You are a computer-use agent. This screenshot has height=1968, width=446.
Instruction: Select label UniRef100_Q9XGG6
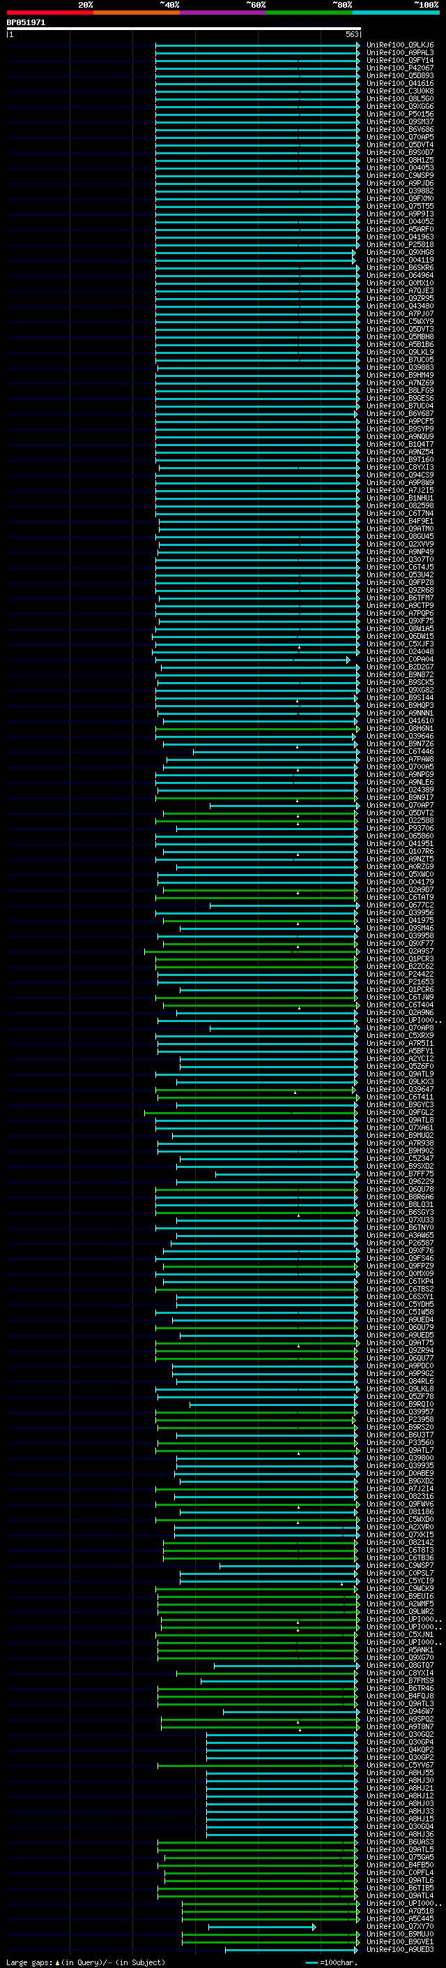[400, 106]
